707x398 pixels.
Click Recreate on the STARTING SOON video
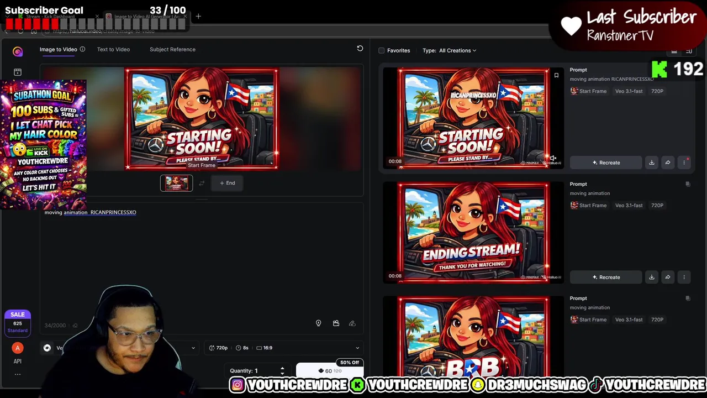tap(606, 163)
